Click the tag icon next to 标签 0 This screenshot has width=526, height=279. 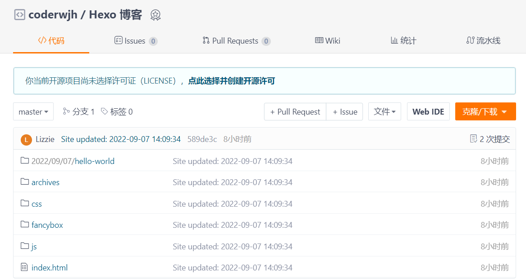104,111
